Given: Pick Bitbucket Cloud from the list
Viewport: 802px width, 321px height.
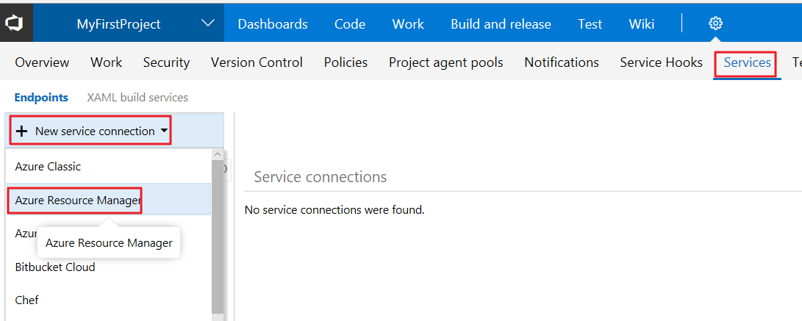Looking at the screenshot, I should (x=55, y=267).
